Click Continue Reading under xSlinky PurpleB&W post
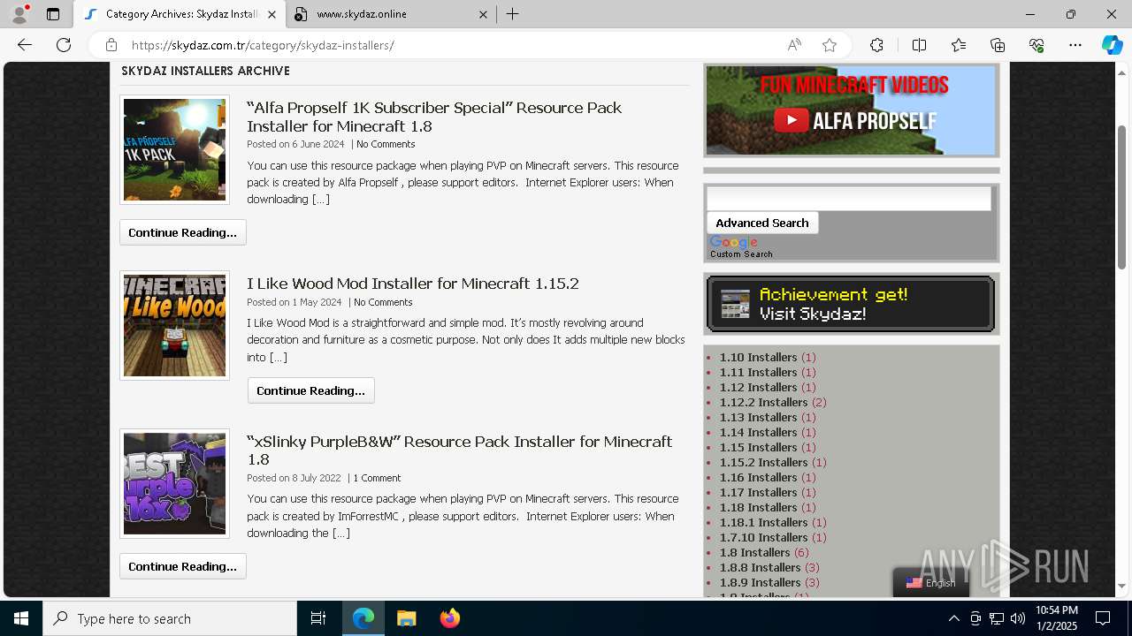Screen dimensions: 1132x636 tap(183, 566)
